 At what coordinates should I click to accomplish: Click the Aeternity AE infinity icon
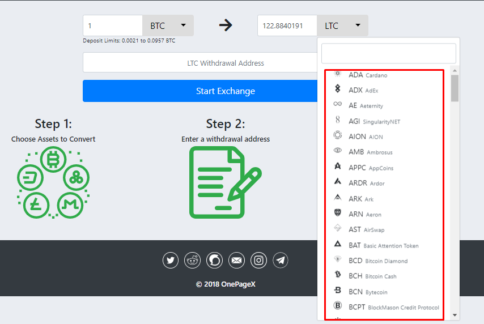point(338,104)
